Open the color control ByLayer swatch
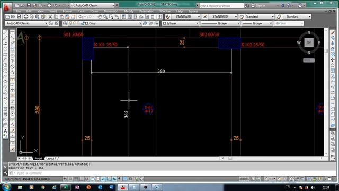The image size is (339, 191). click(164, 23)
